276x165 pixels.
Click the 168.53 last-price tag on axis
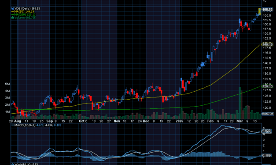[x=267, y=10]
